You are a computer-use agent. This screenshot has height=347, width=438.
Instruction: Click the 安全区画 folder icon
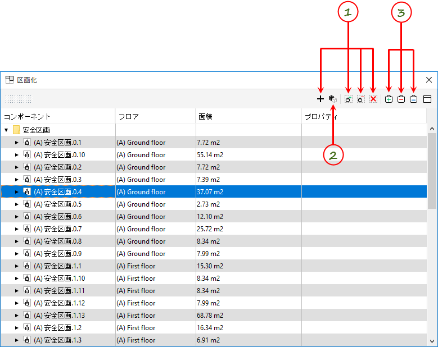coord(16,130)
